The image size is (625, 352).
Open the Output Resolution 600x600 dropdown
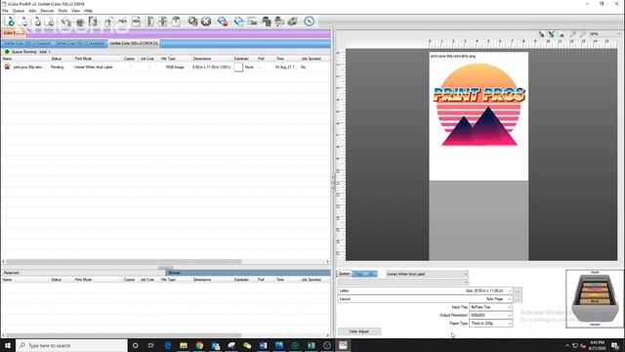point(490,315)
